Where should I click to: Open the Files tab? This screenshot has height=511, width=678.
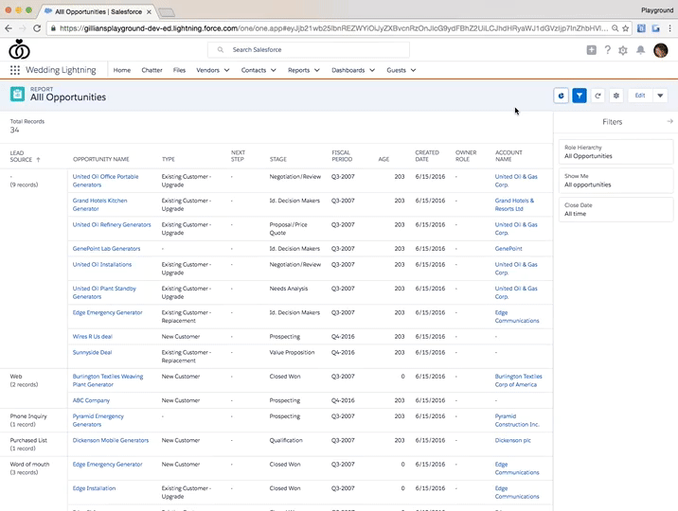point(179,70)
